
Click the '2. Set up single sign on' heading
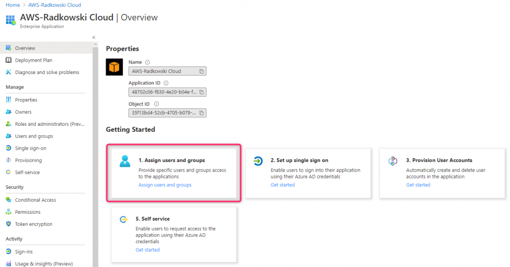(299, 160)
